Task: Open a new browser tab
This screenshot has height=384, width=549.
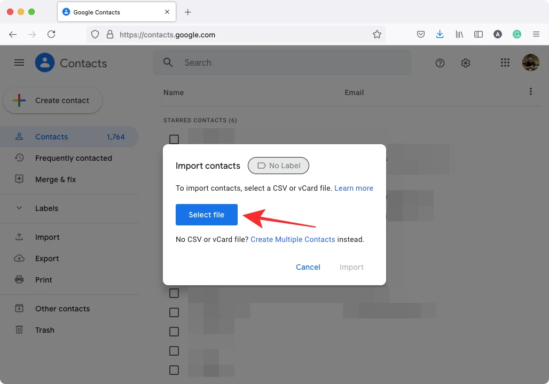Action: [x=187, y=12]
